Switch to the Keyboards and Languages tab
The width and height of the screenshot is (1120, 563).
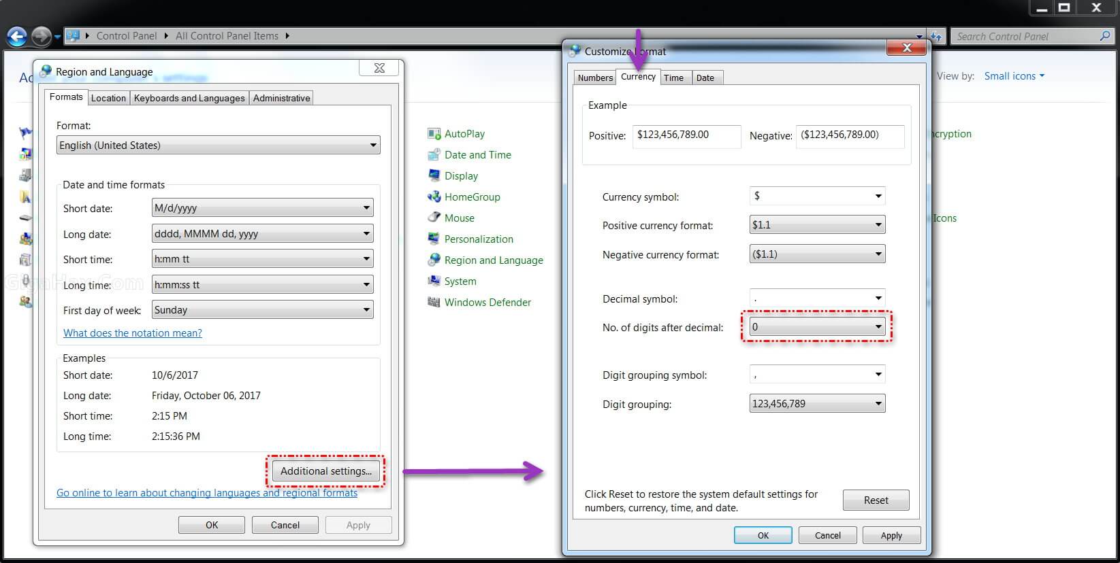click(x=189, y=98)
